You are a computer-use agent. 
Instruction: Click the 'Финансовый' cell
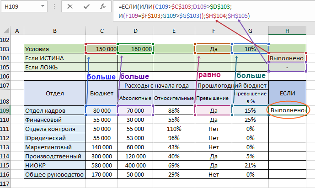[55, 120]
